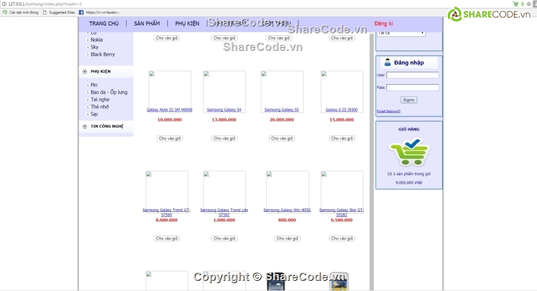Click the site info icon in address bar

click(x=4, y=4)
